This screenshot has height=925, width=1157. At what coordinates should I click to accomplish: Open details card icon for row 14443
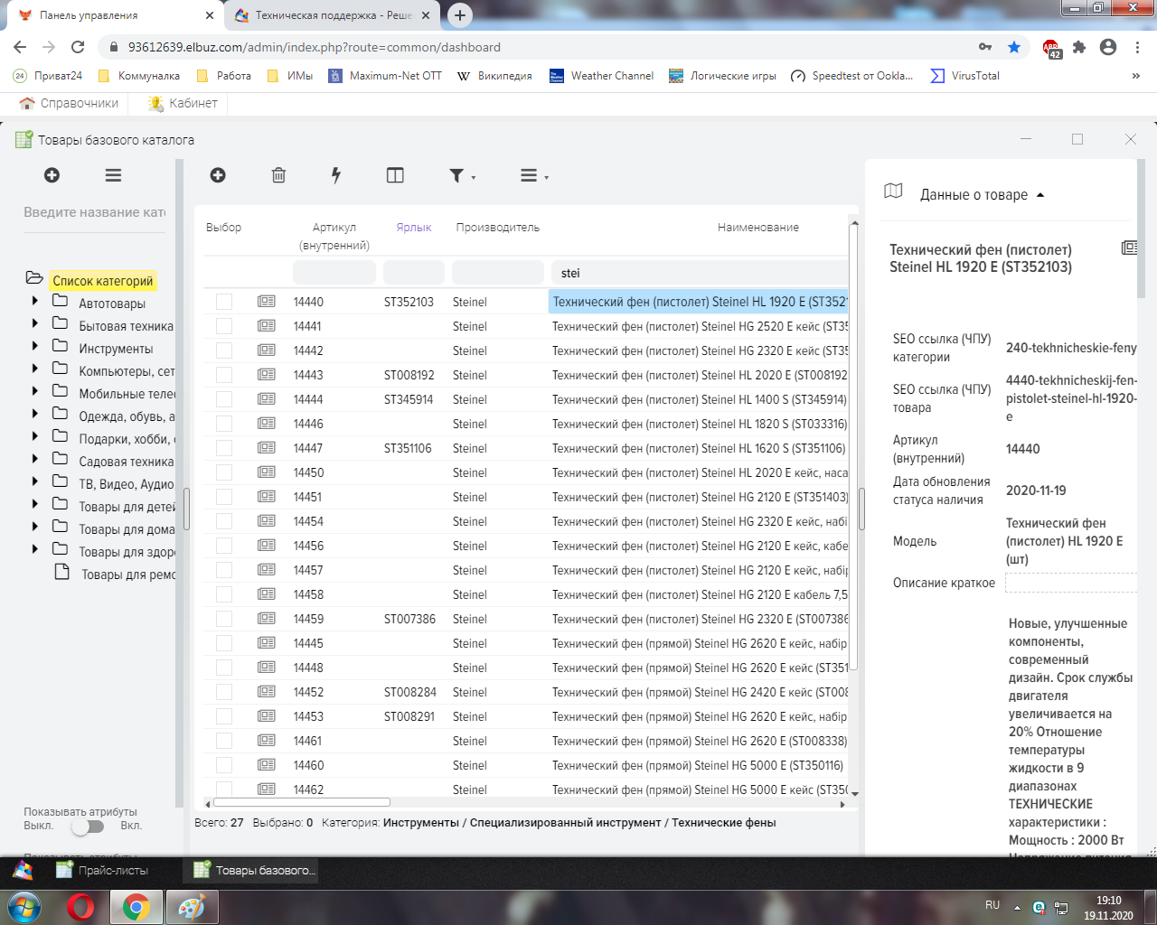click(x=266, y=374)
